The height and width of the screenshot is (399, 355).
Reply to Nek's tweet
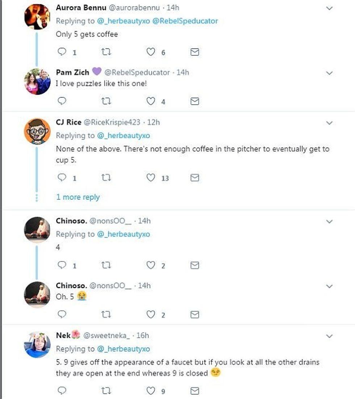[x=62, y=391]
